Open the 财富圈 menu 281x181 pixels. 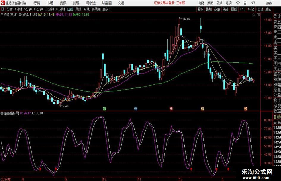(106, 3)
